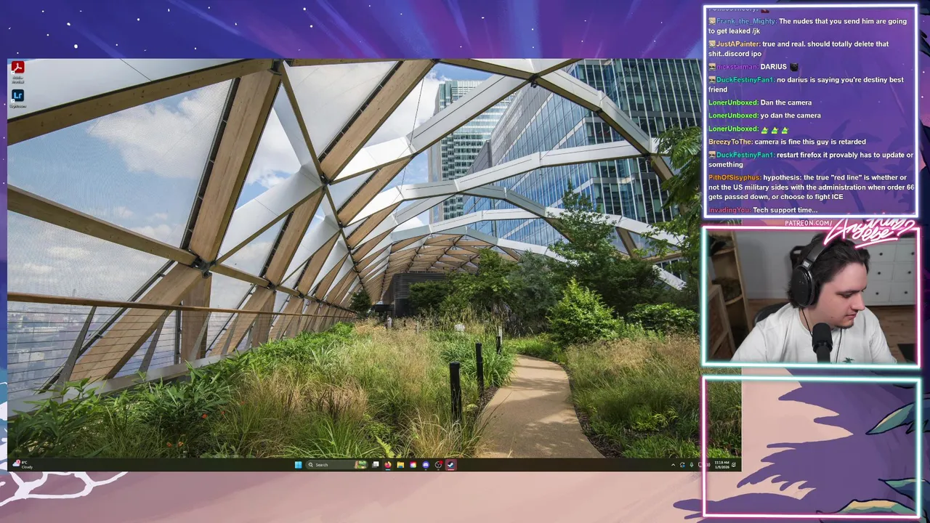Open the purple chat app taskbar icon
Image resolution: width=930 pixels, height=523 pixels.
coord(426,465)
